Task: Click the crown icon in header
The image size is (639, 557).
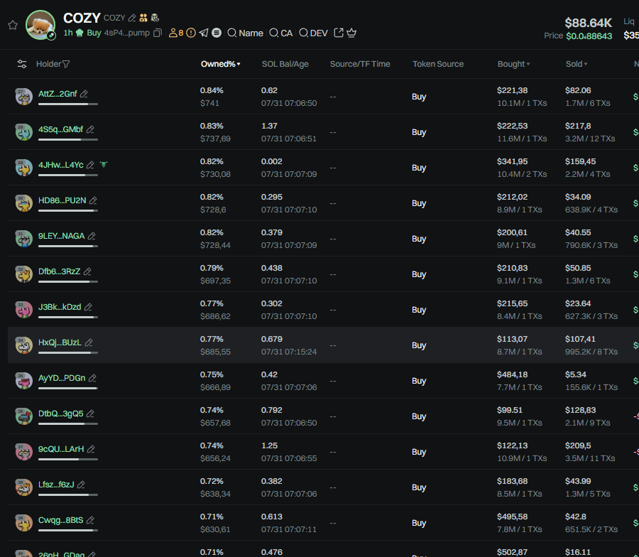Action: point(351,33)
